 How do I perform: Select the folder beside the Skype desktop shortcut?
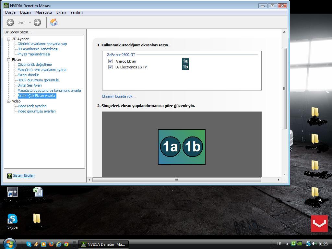coord(37,219)
